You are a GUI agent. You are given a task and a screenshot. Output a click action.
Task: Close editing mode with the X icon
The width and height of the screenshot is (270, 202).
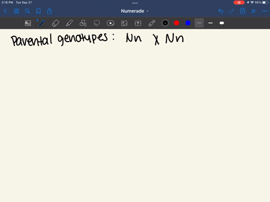(254, 11)
